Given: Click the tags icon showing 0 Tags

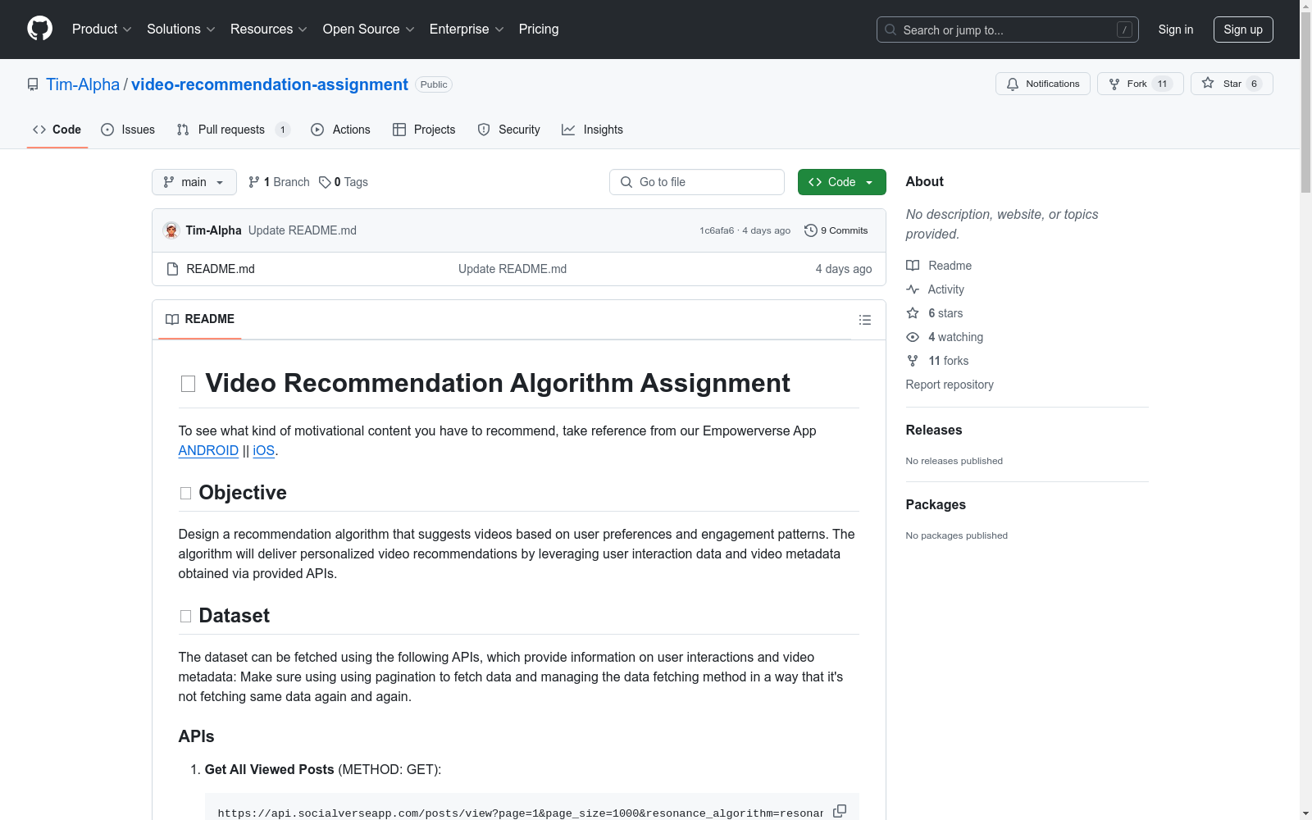Looking at the screenshot, I should pyautogui.click(x=325, y=182).
